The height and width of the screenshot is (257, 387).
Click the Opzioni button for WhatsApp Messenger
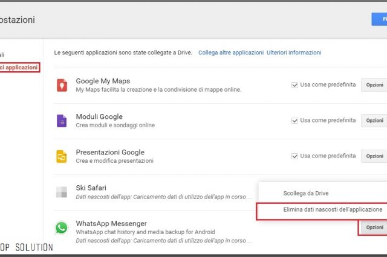point(374,227)
